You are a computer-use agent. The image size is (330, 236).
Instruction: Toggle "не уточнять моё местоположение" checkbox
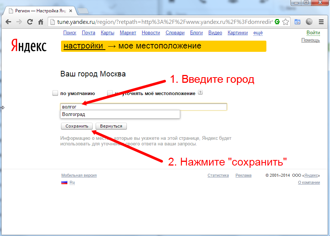110,93
